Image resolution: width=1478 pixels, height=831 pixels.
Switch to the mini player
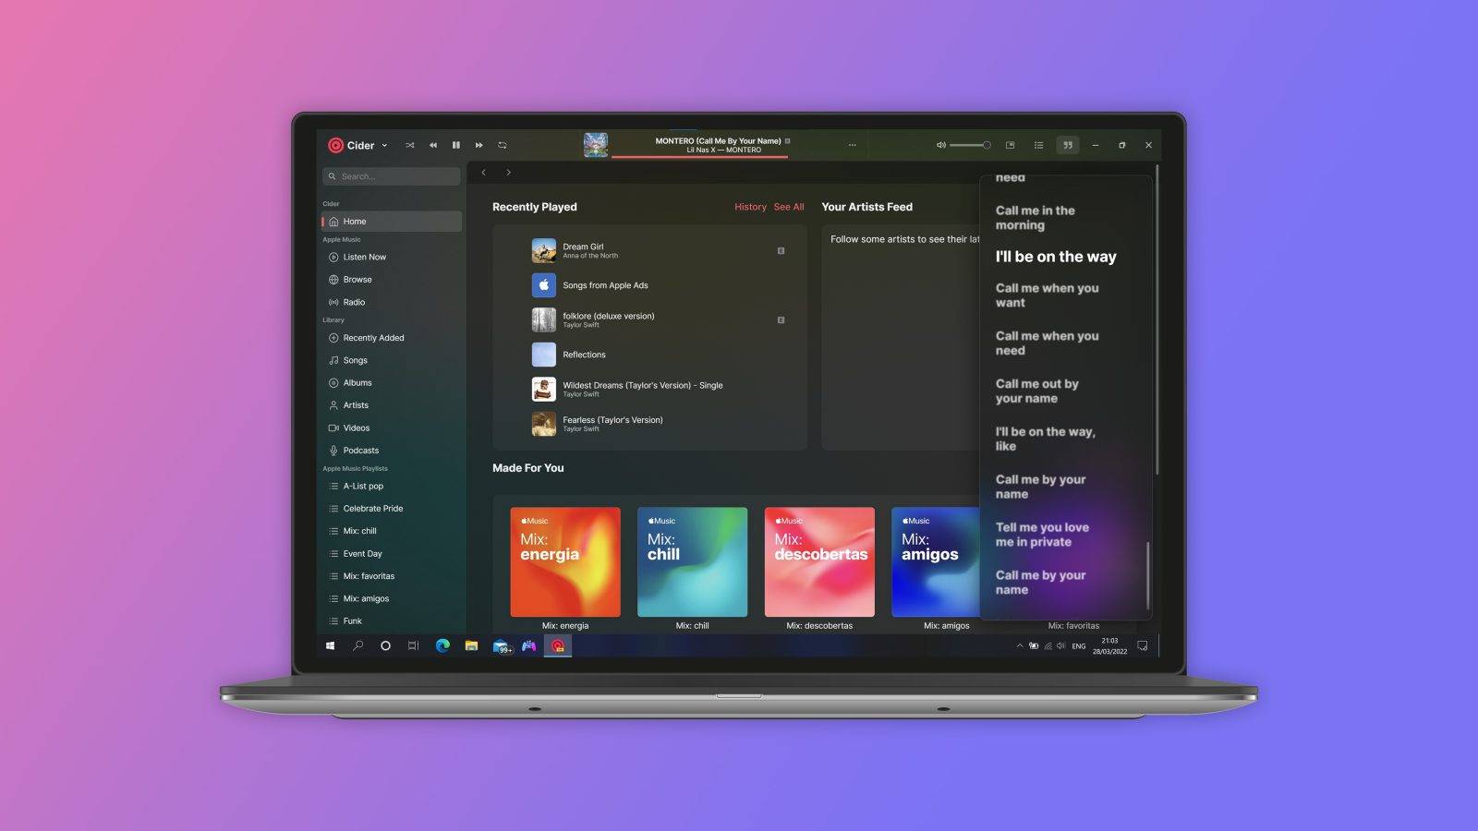click(1010, 145)
